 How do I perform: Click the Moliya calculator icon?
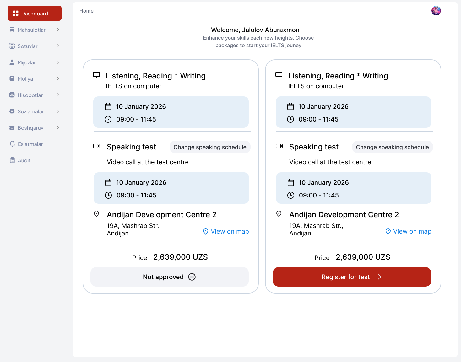tap(12, 79)
